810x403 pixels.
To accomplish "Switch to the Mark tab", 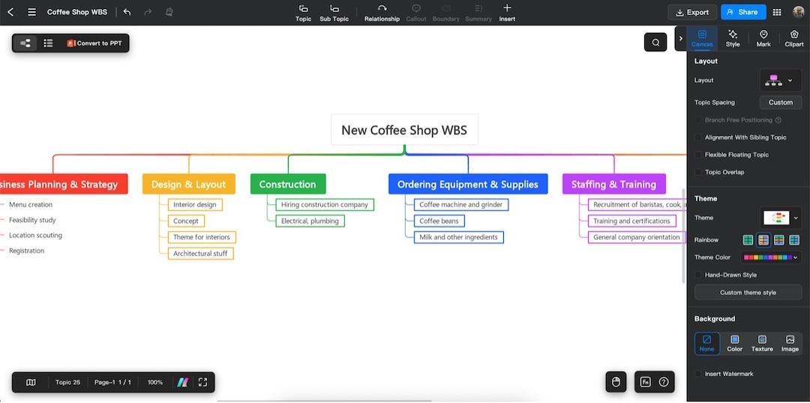I will (x=763, y=38).
